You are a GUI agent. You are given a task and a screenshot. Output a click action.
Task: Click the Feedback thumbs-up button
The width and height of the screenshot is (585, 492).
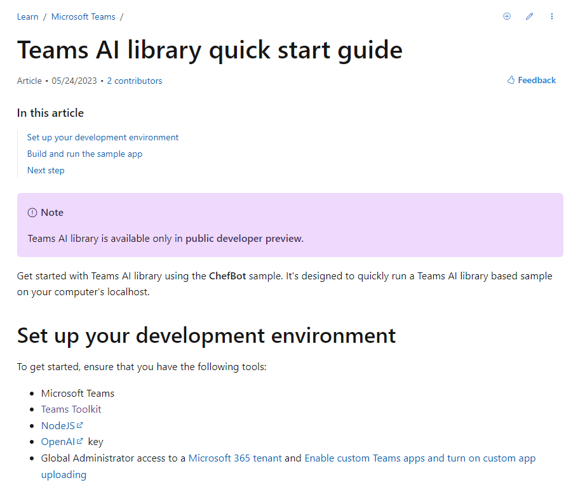531,80
